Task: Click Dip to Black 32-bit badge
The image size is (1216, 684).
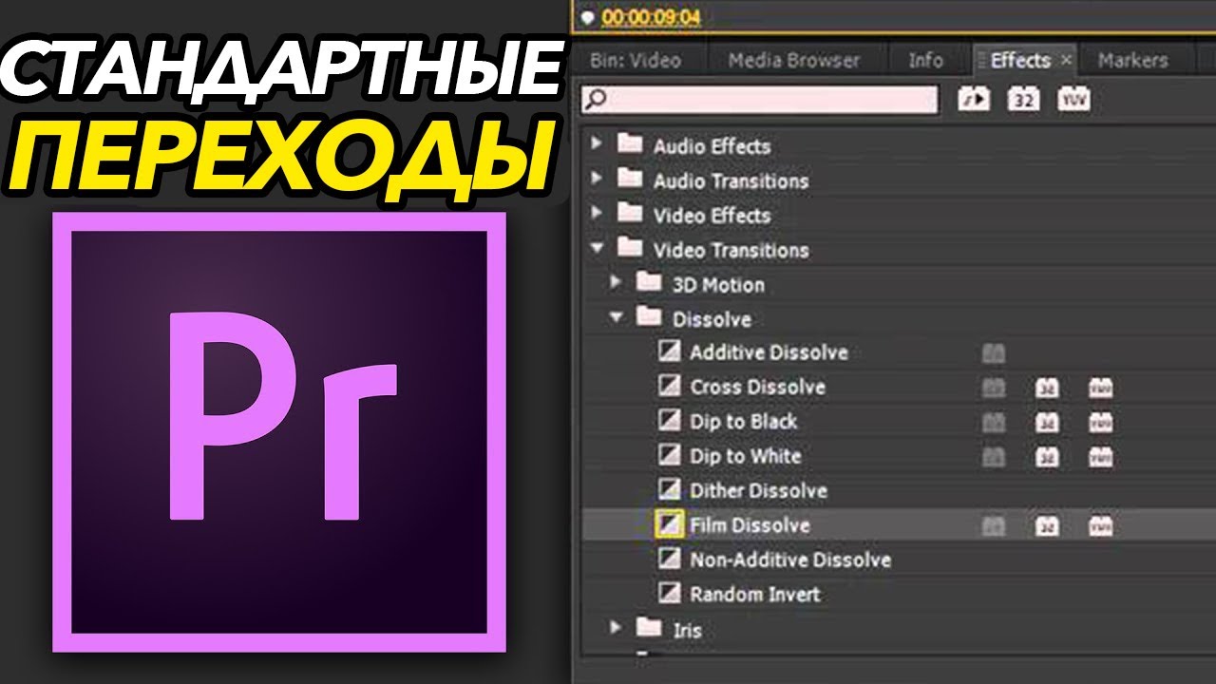Action: (1047, 423)
